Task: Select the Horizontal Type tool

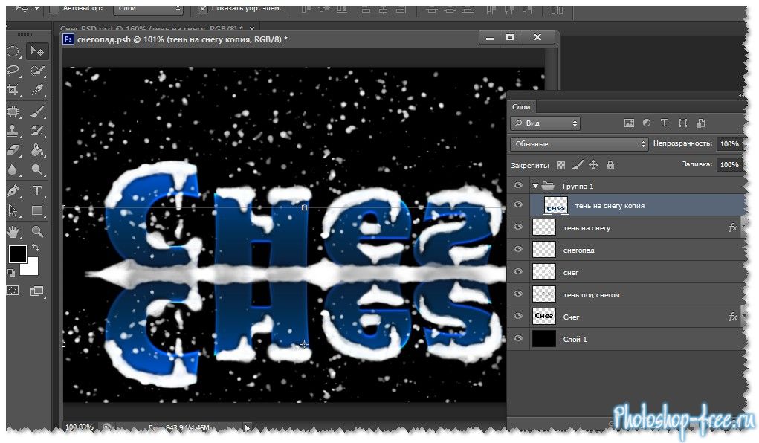Action: click(x=37, y=191)
